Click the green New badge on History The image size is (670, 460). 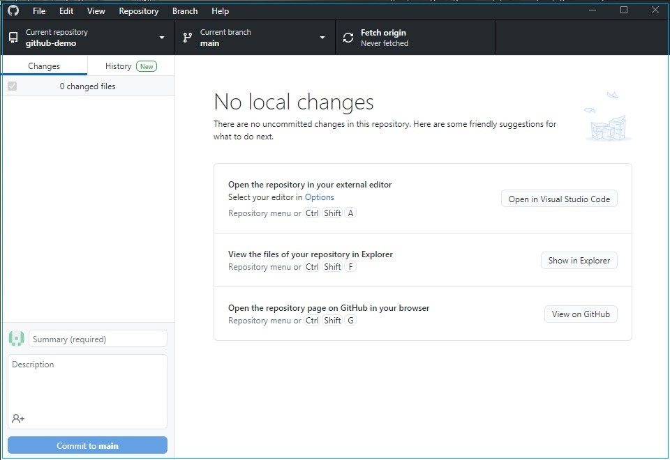point(147,66)
